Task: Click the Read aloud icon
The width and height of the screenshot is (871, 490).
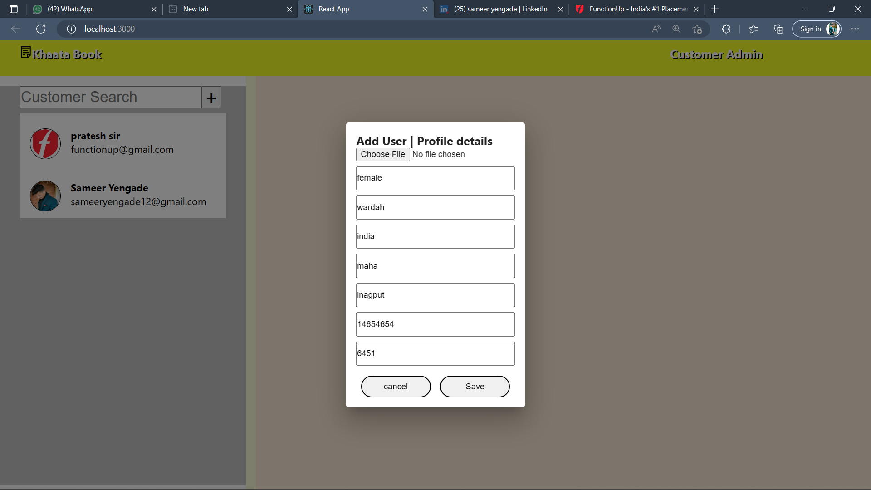Action: point(656,29)
